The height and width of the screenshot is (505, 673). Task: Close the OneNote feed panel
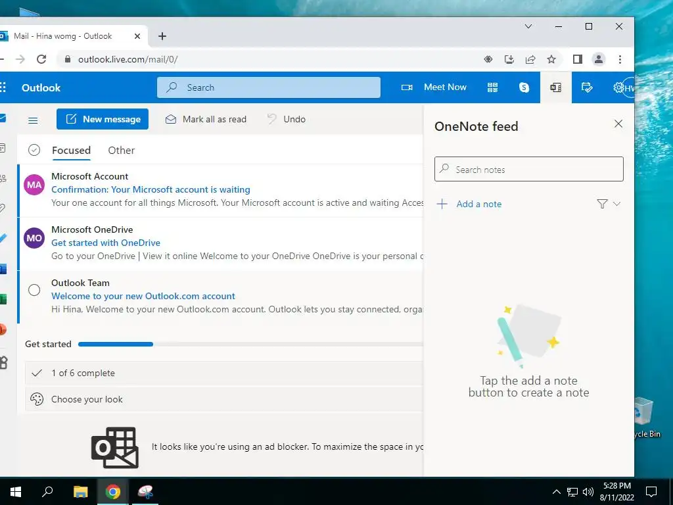(618, 124)
